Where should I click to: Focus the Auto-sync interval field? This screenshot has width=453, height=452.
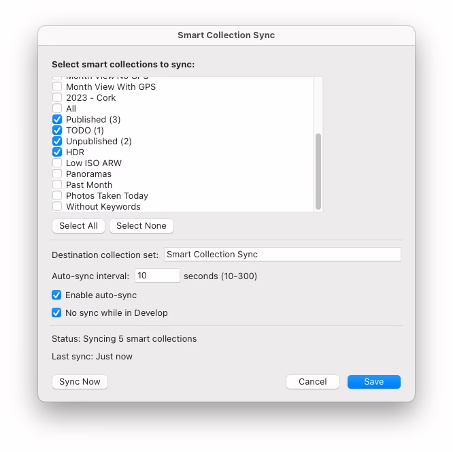[x=157, y=276]
